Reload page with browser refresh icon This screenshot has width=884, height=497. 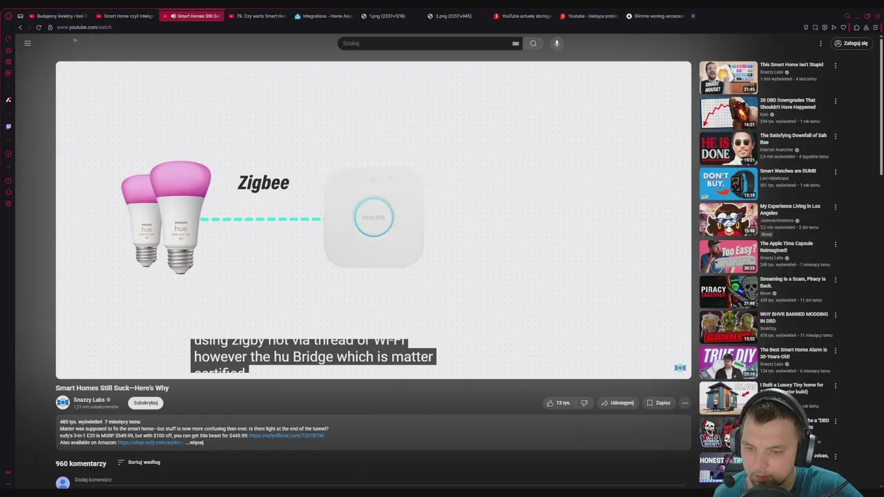click(x=39, y=28)
